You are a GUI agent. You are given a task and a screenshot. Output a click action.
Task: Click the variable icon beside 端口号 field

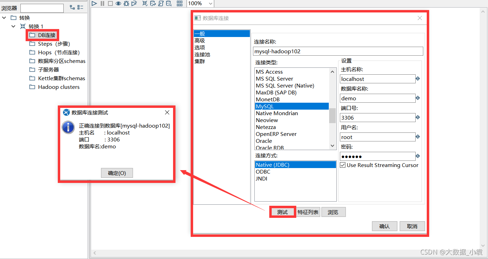(x=418, y=118)
